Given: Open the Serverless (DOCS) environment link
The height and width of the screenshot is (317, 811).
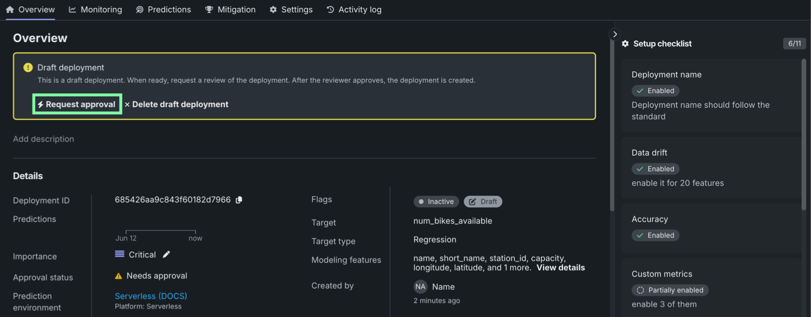Looking at the screenshot, I should click(x=151, y=296).
